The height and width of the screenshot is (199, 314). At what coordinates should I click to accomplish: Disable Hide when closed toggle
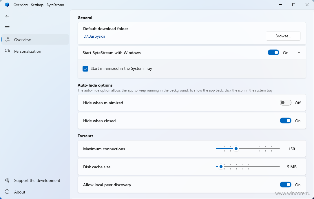(x=285, y=121)
